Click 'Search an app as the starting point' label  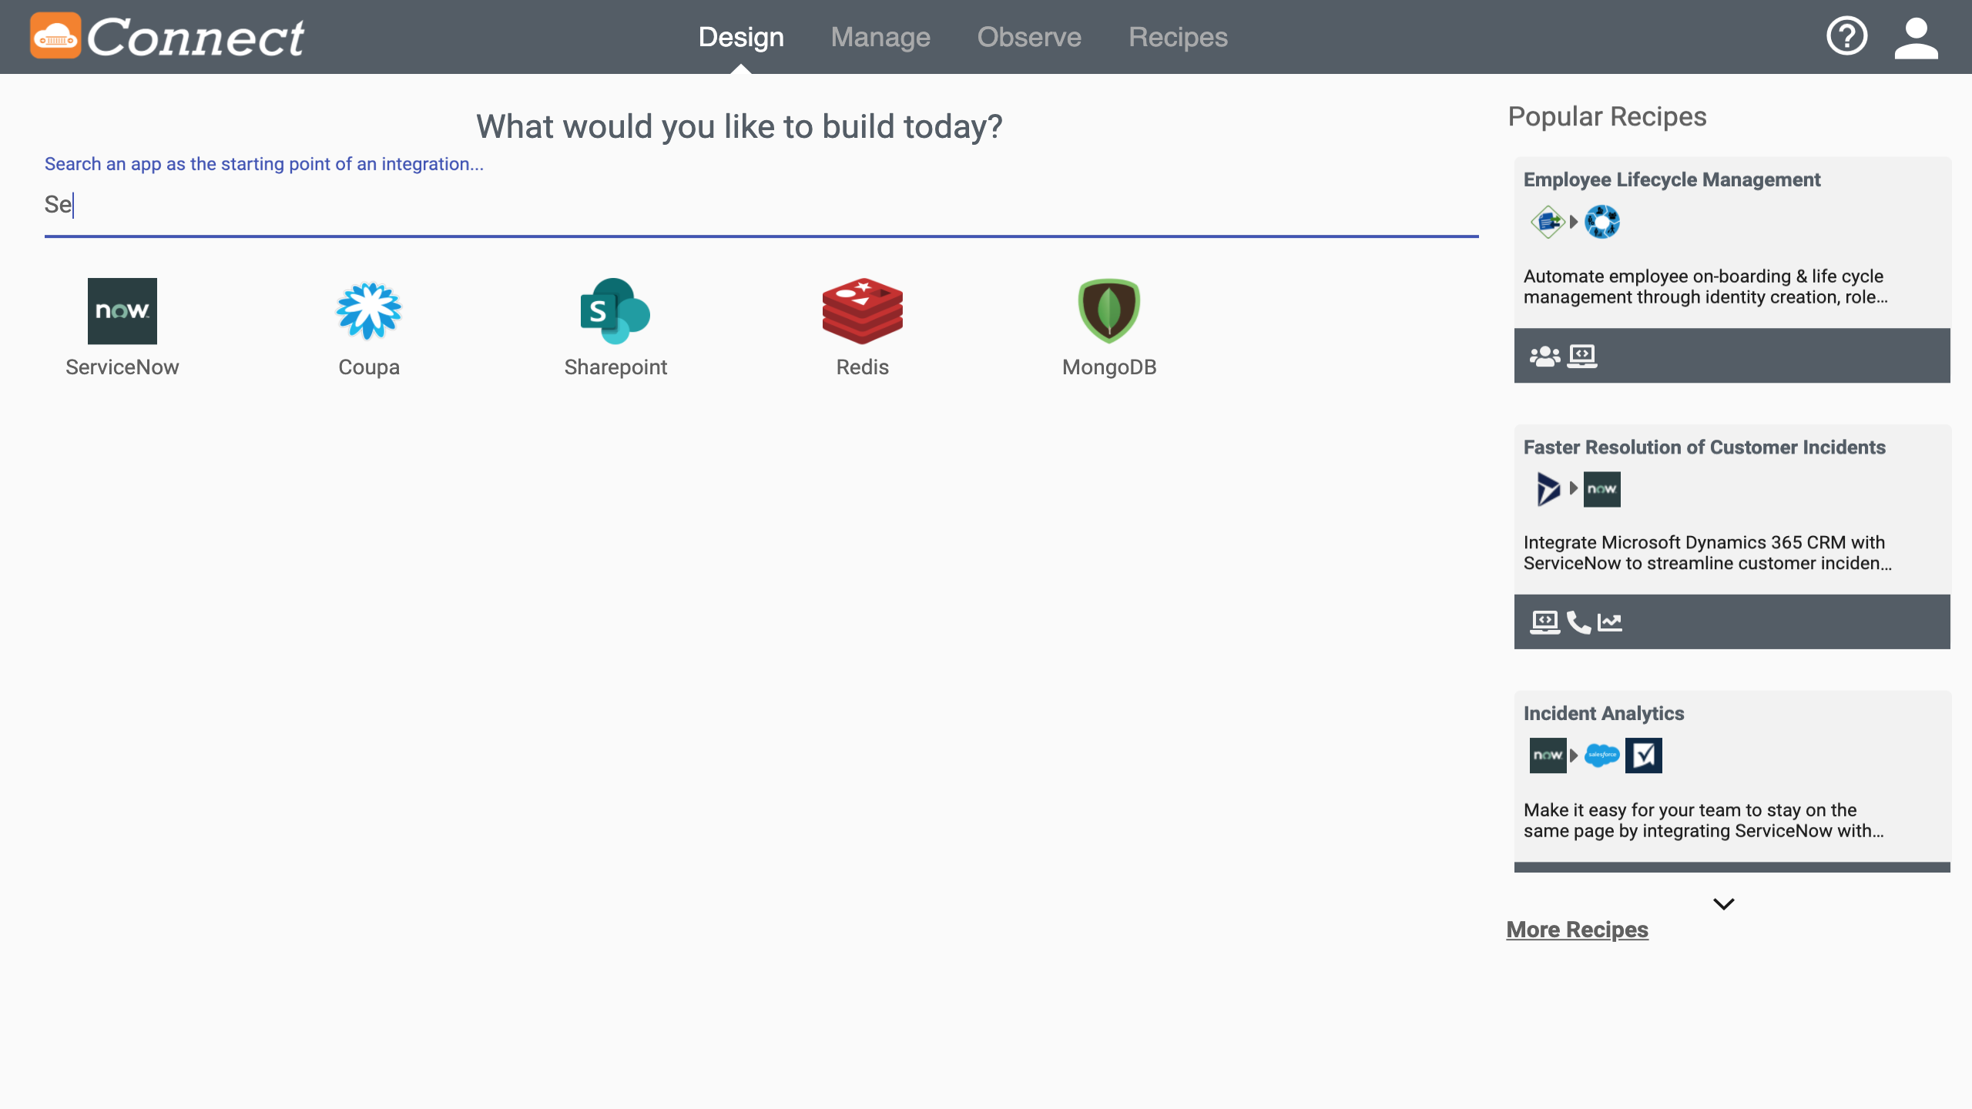pos(264,164)
